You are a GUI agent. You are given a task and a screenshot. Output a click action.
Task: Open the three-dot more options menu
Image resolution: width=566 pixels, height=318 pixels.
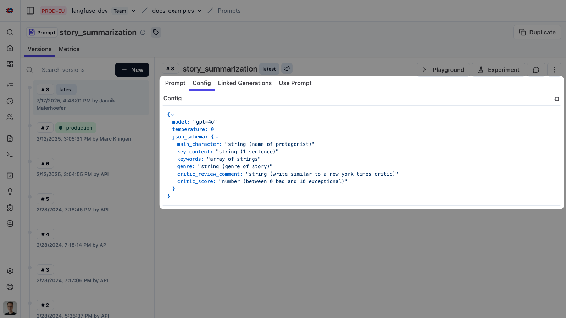click(x=554, y=70)
